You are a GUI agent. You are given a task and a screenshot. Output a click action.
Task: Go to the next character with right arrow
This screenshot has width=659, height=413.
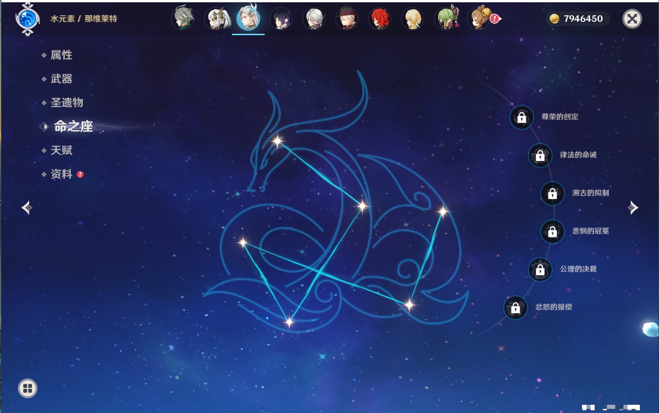tap(633, 208)
